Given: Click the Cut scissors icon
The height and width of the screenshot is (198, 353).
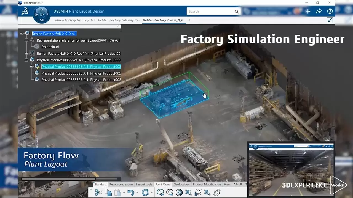Looking at the screenshot, I should pos(98,193).
